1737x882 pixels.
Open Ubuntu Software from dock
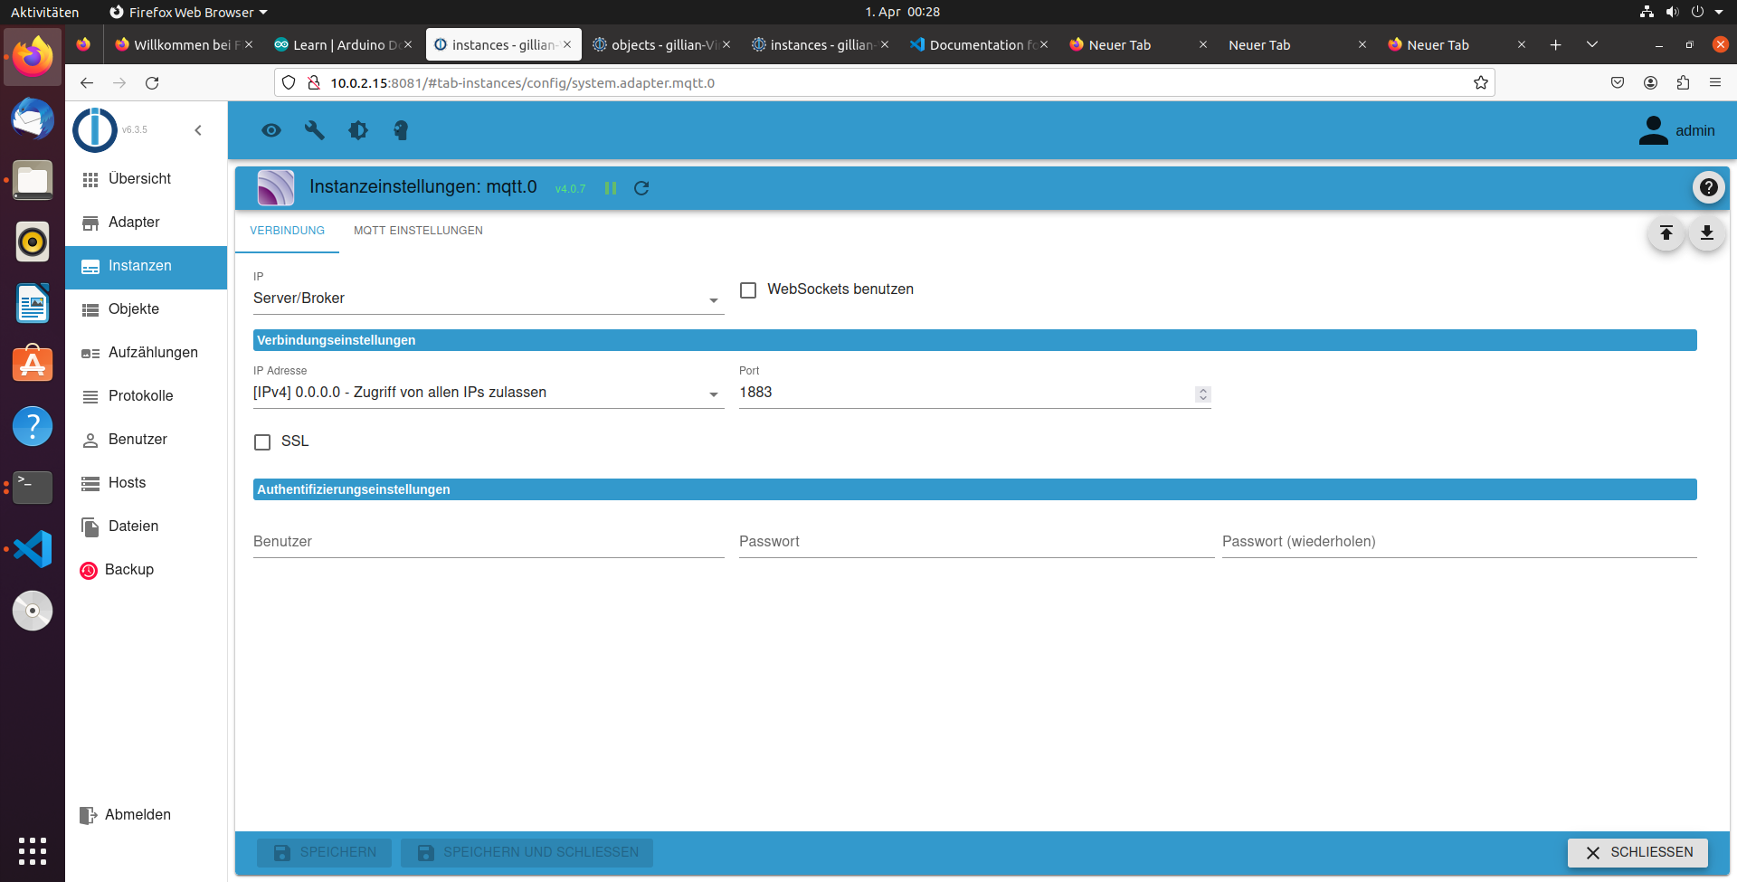(33, 365)
